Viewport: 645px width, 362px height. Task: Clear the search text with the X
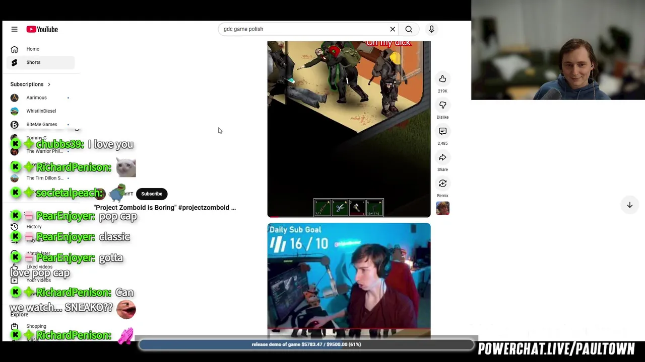coord(393,29)
